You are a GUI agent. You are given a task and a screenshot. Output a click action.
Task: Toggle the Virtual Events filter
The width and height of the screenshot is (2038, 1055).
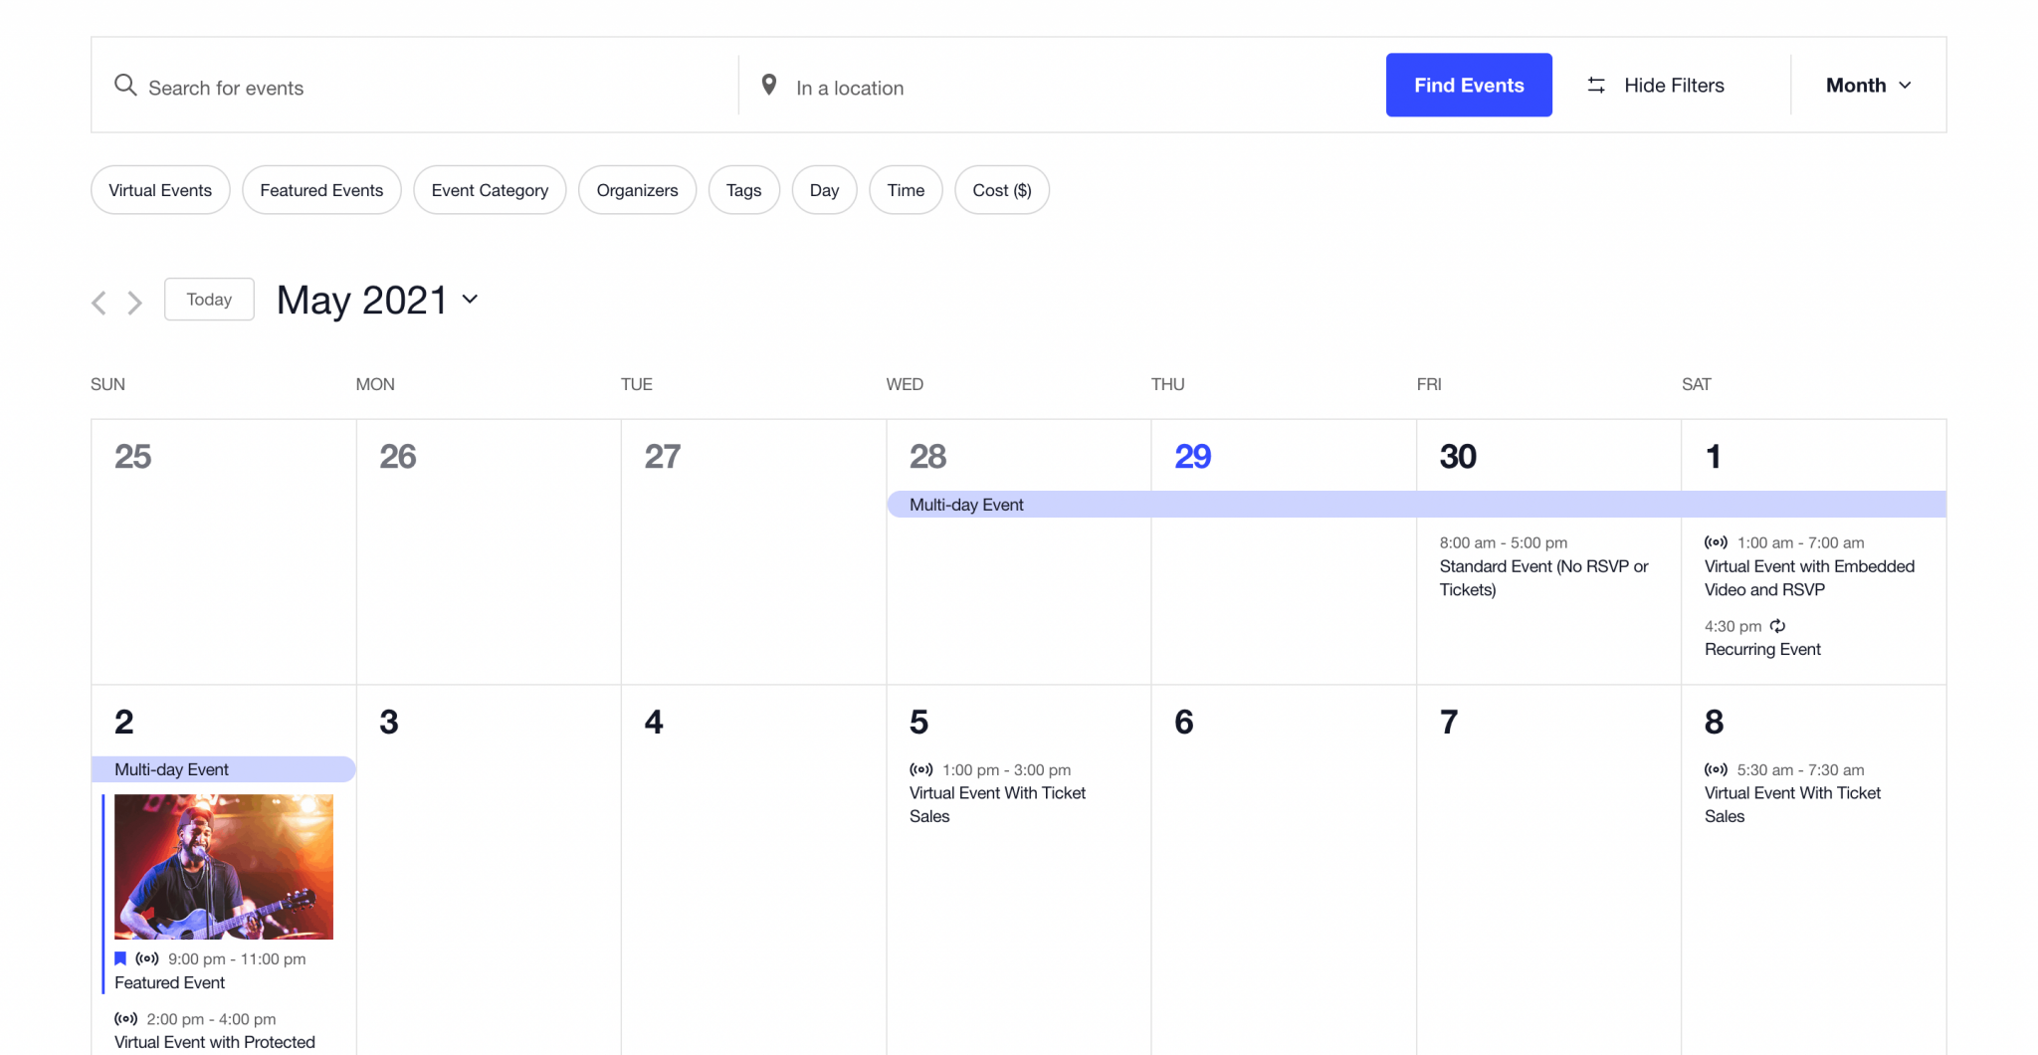pos(160,189)
